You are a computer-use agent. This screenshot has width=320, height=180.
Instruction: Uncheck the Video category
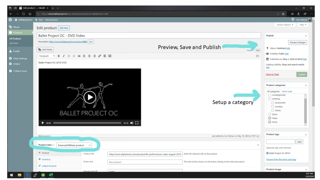pyautogui.click(x=270, y=118)
